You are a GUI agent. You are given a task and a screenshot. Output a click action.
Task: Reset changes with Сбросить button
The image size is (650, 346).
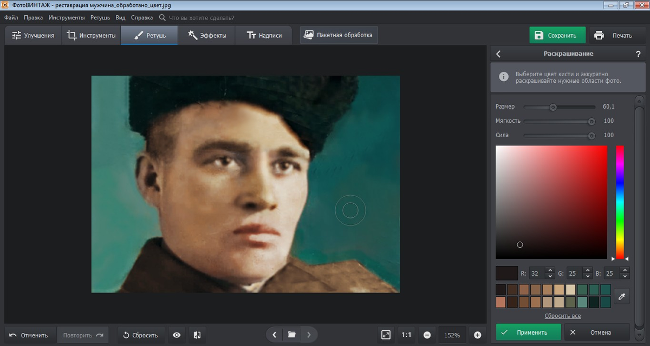click(141, 335)
